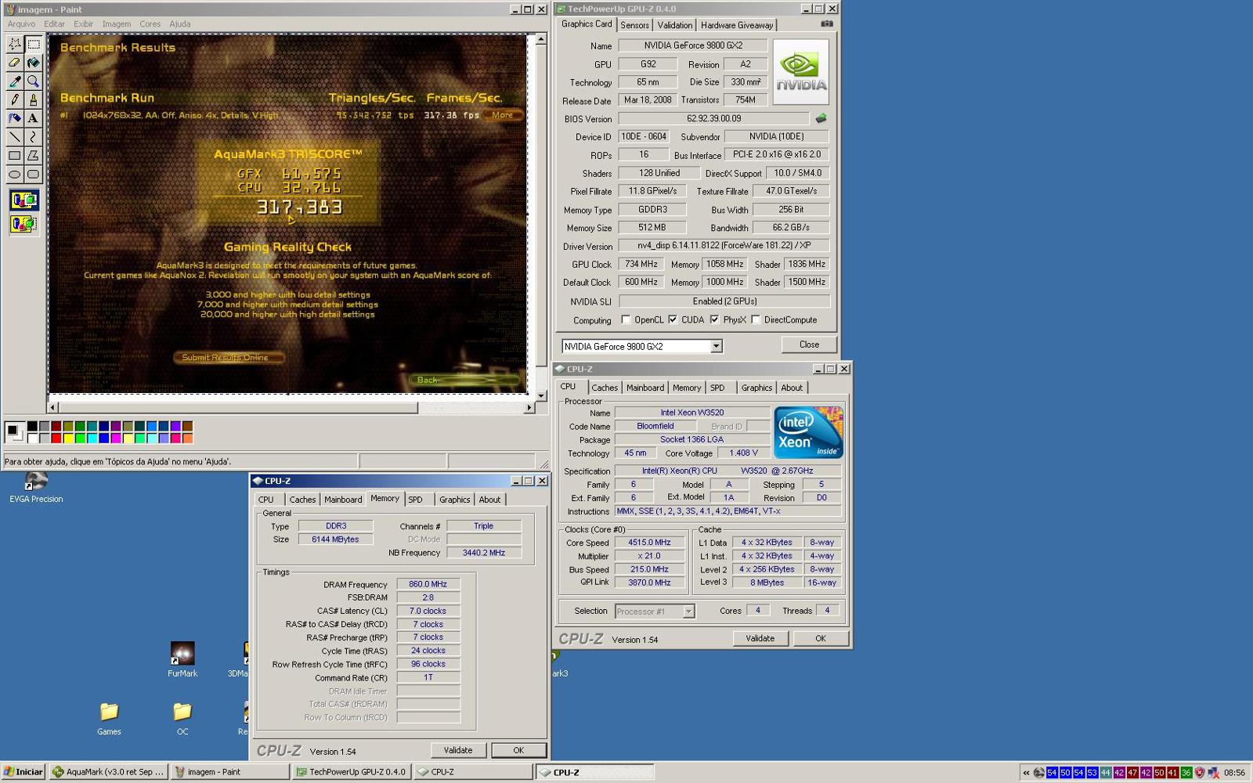This screenshot has width=1253, height=783.
Task: Open the Iniciar start menu
Action: [x=23, y=772]
